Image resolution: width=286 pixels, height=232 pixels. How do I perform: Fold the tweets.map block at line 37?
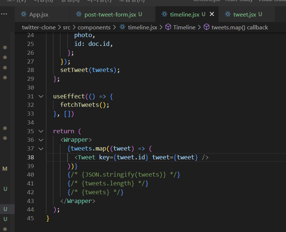pos(41,149)
